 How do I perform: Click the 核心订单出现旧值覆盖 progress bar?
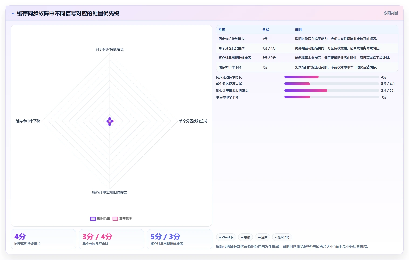332,90
